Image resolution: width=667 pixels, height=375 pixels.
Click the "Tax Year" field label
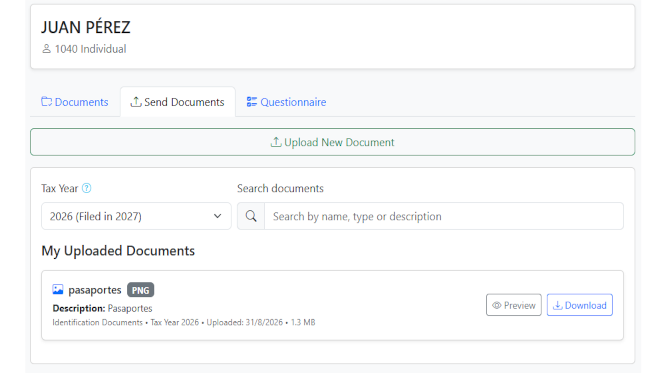(x=60, y=188)
